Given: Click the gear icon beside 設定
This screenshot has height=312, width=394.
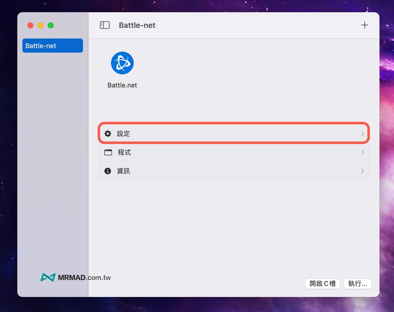Looking at the screenshot, I should [108, 133].
